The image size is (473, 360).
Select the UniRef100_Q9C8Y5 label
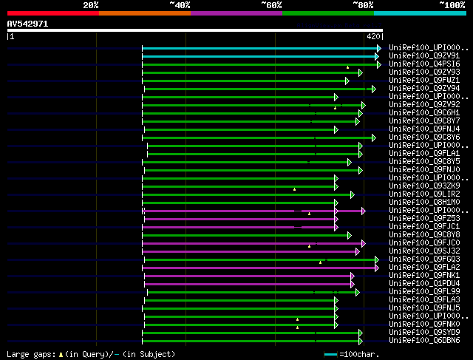click(x=424, y=161)
